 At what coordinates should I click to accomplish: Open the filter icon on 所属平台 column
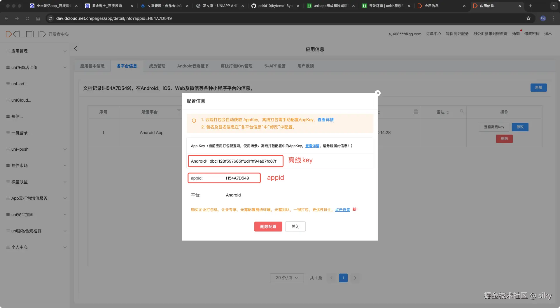[x=179, y=112]
